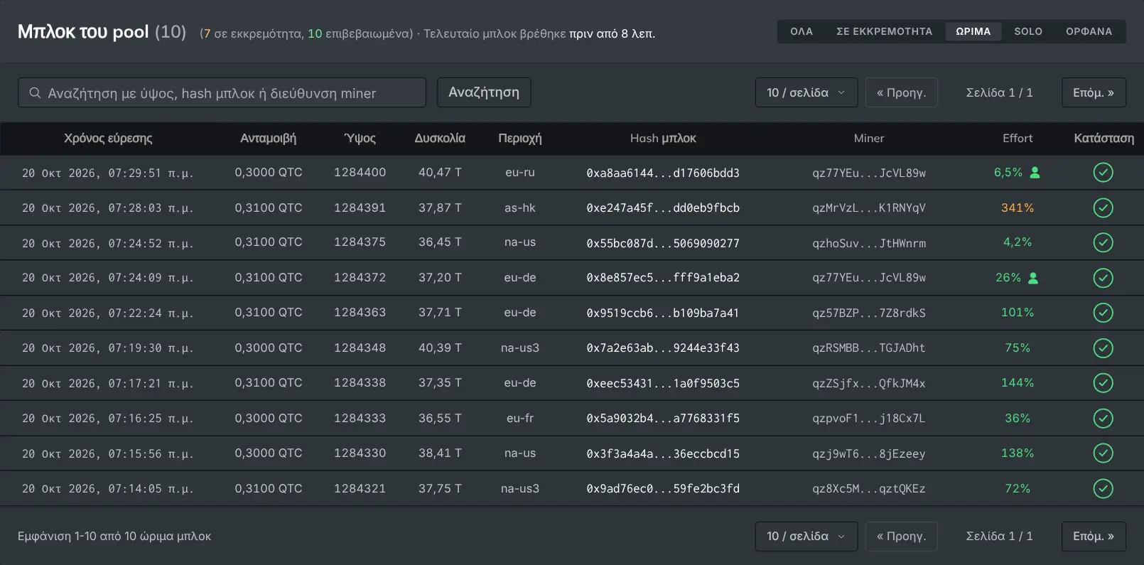The width and height of the screenshot is (1144, 565).
Task: Click region na-us3 in block 1284321 row
Action: (x=520, y=488)
